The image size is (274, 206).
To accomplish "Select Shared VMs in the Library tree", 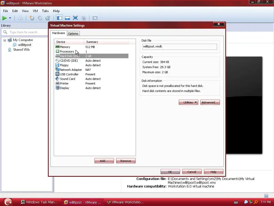I will tap(21, 50).
